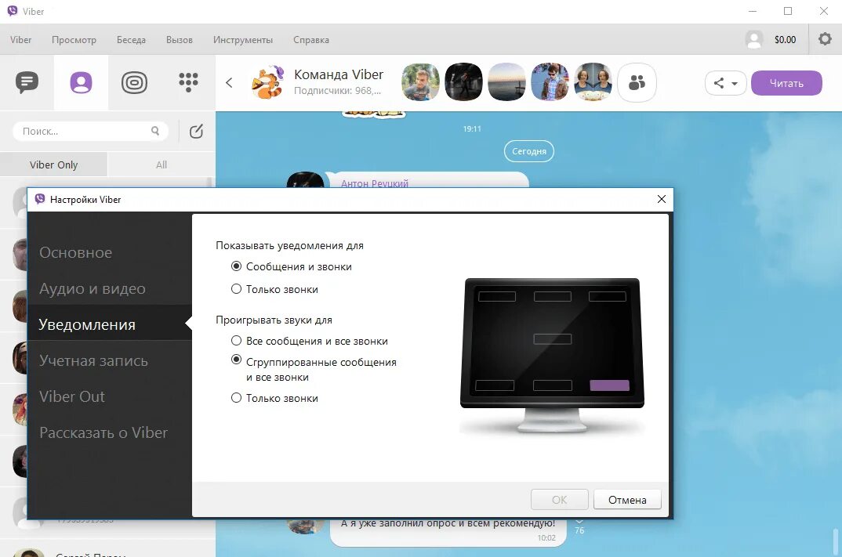The image size is (842, 557).
Task: Click the Поиск search field
Action: point(90,131)
